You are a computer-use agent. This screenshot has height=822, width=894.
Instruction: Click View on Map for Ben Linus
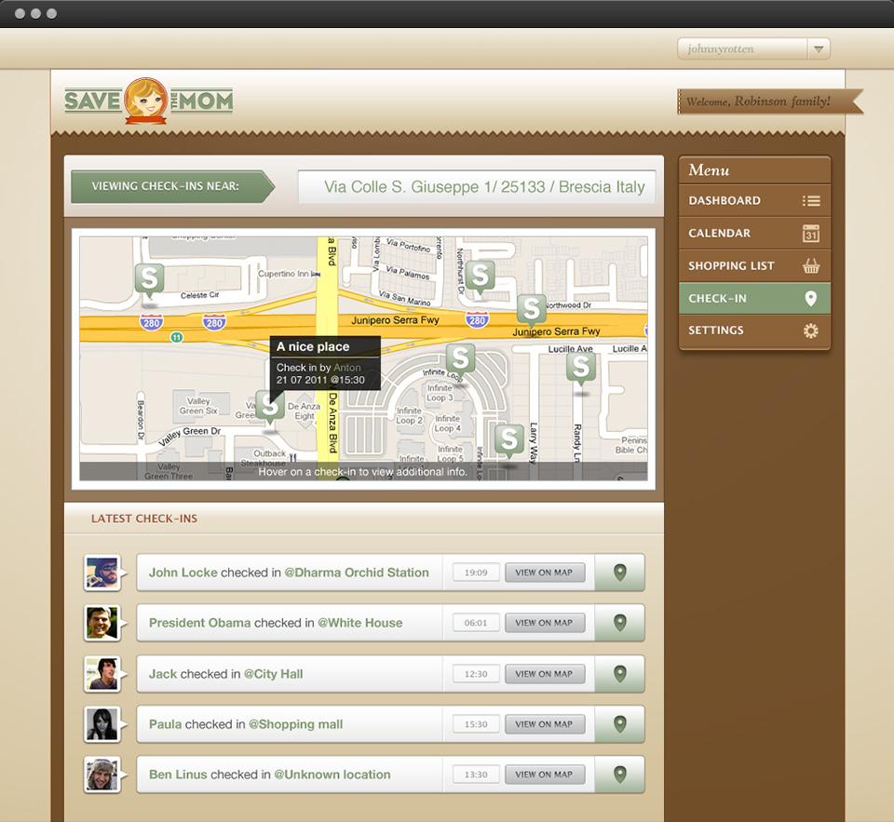click(x=545, y=775)
